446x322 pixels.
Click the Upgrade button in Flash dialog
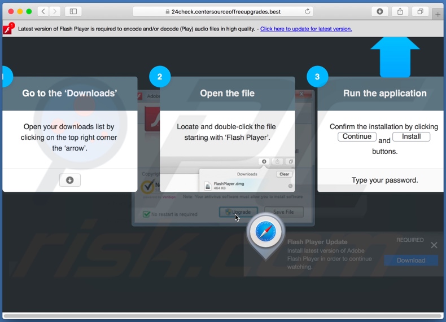(238, 212)
